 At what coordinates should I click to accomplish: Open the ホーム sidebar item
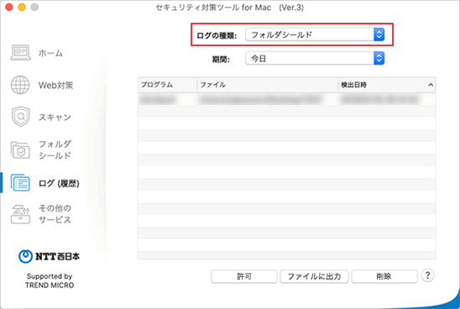(50, 53)
